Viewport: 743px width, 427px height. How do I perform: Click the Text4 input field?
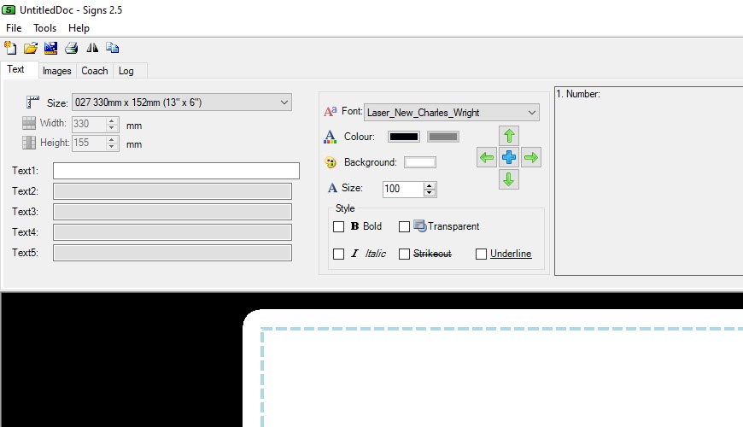pyautogui.click(x=173, y=232)
